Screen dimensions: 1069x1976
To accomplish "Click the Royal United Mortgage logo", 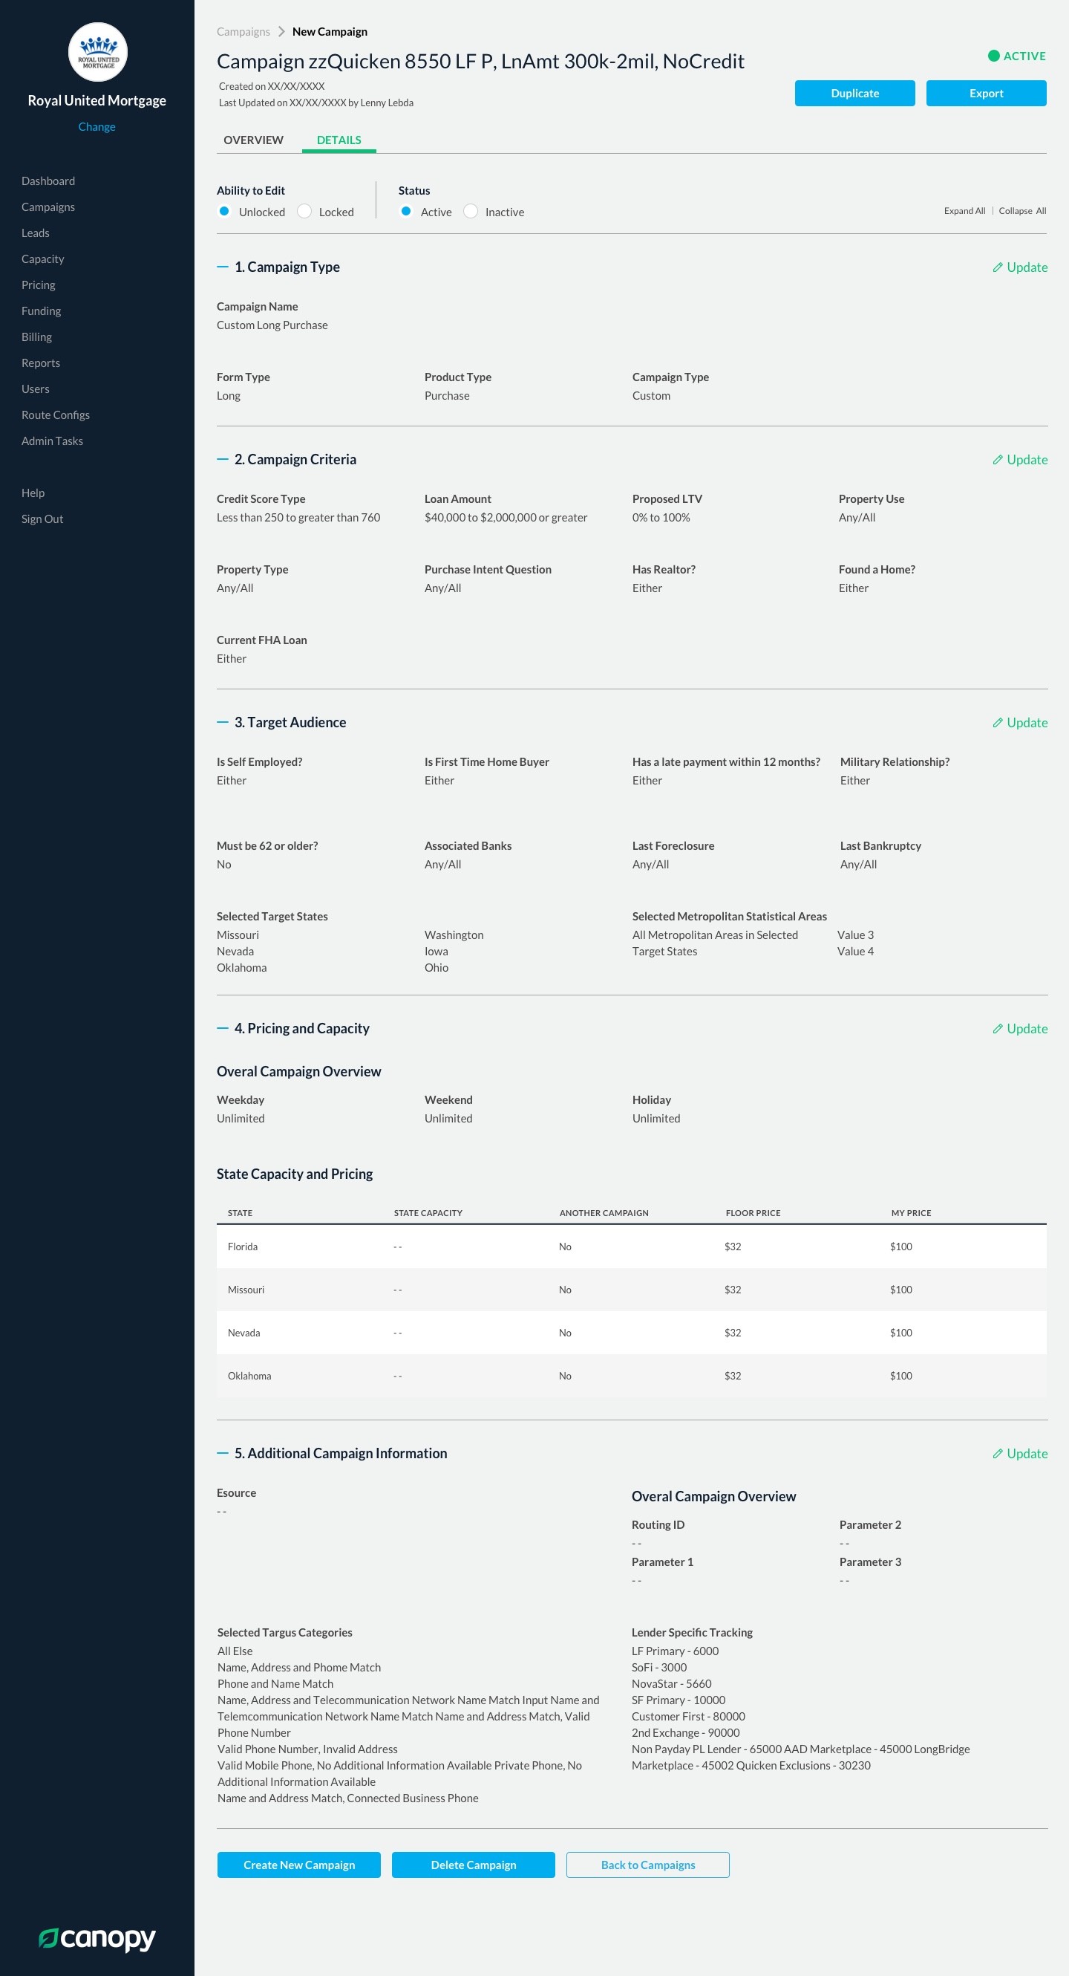I will [x=98, y=52].
